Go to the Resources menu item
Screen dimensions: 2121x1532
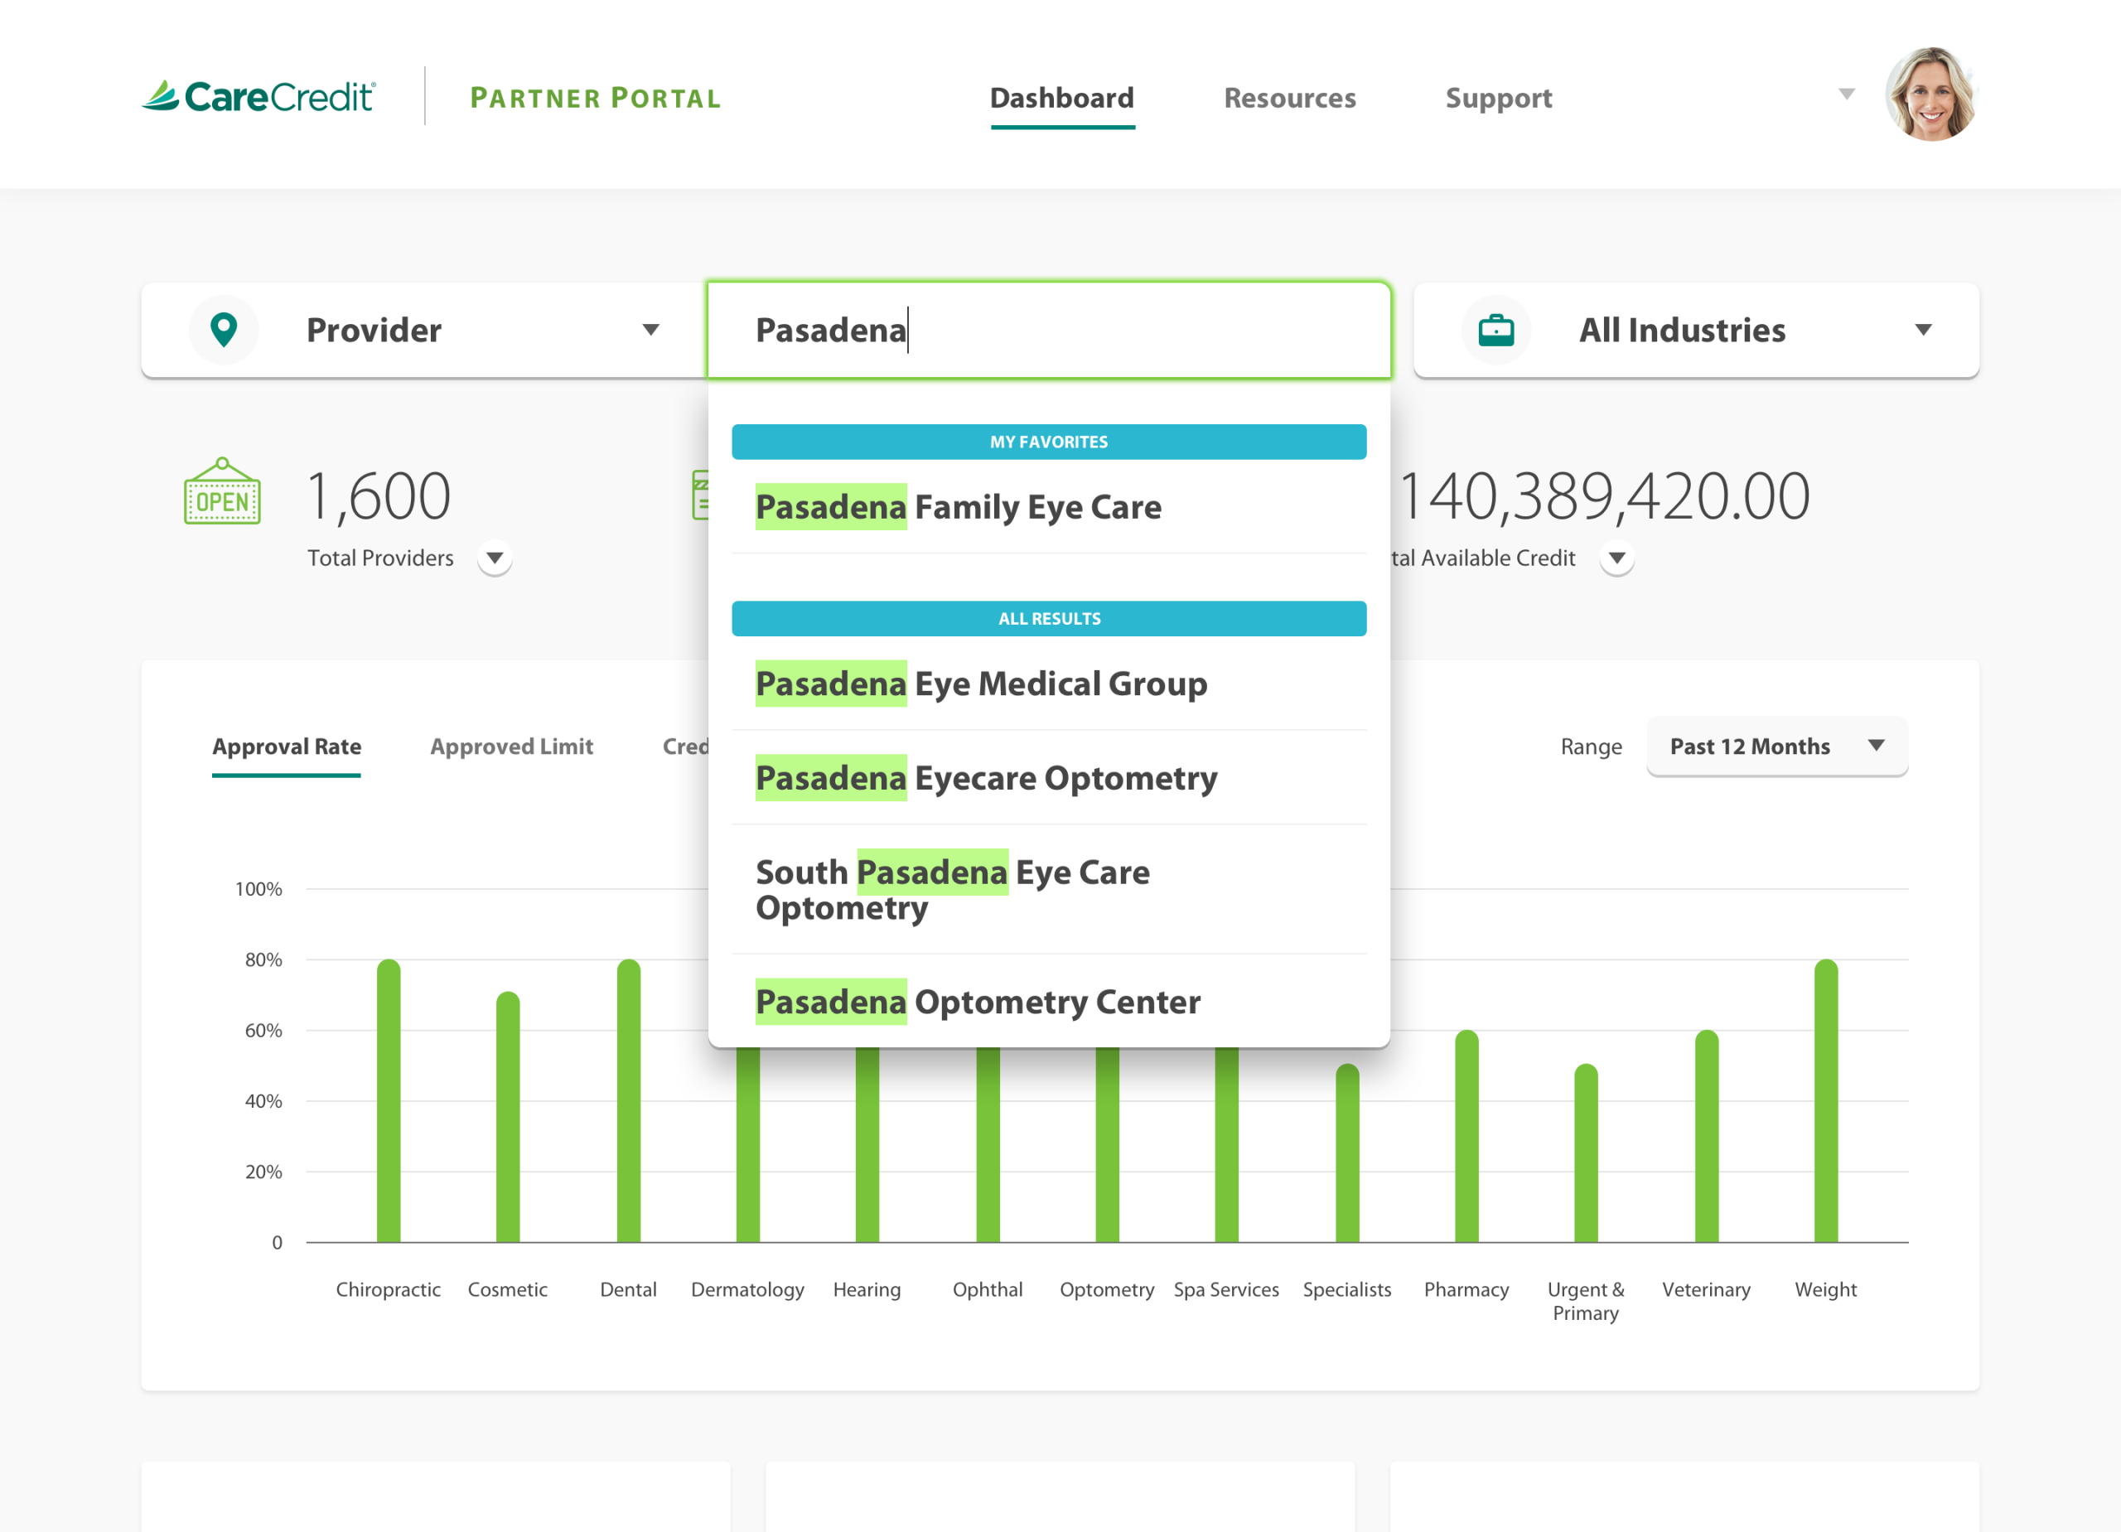coord(1288,99)
